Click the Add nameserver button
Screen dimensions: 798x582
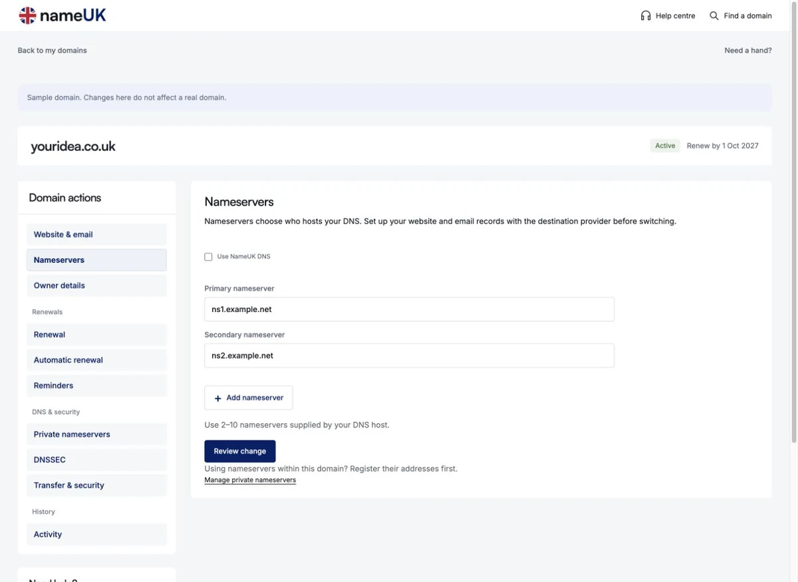pos(249,398)
